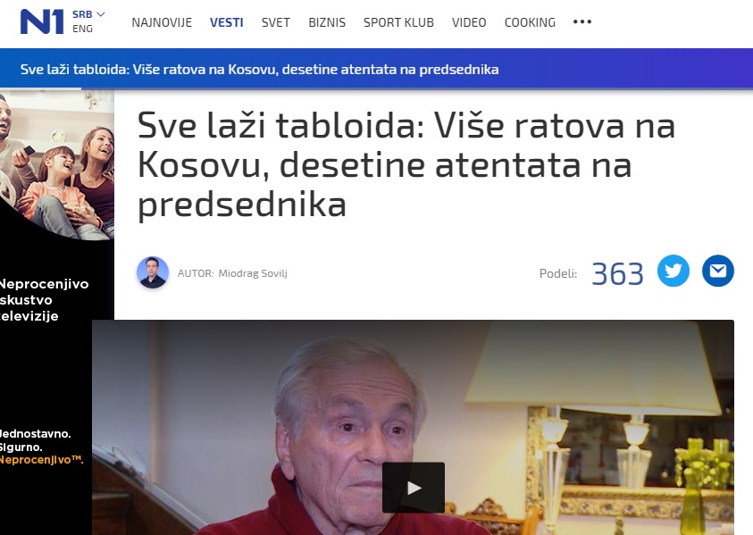This screenshot has width=753, height=535.
Task: Share the article via email icon
Action: [718, 271]
